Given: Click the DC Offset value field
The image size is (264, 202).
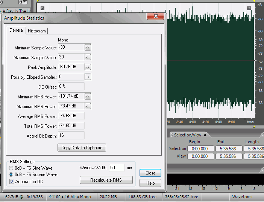Looking at the screenshot, I should [x=71, y=86].
